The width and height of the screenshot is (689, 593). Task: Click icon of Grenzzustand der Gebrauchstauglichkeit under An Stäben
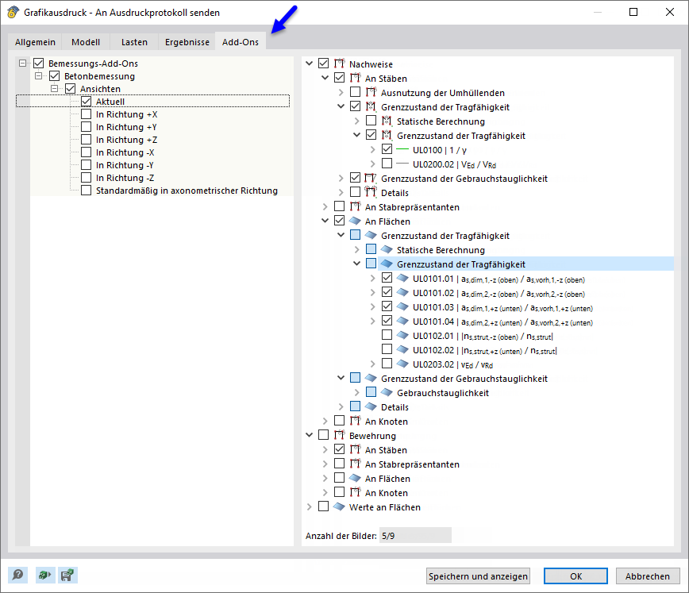[x=371, y=178]
